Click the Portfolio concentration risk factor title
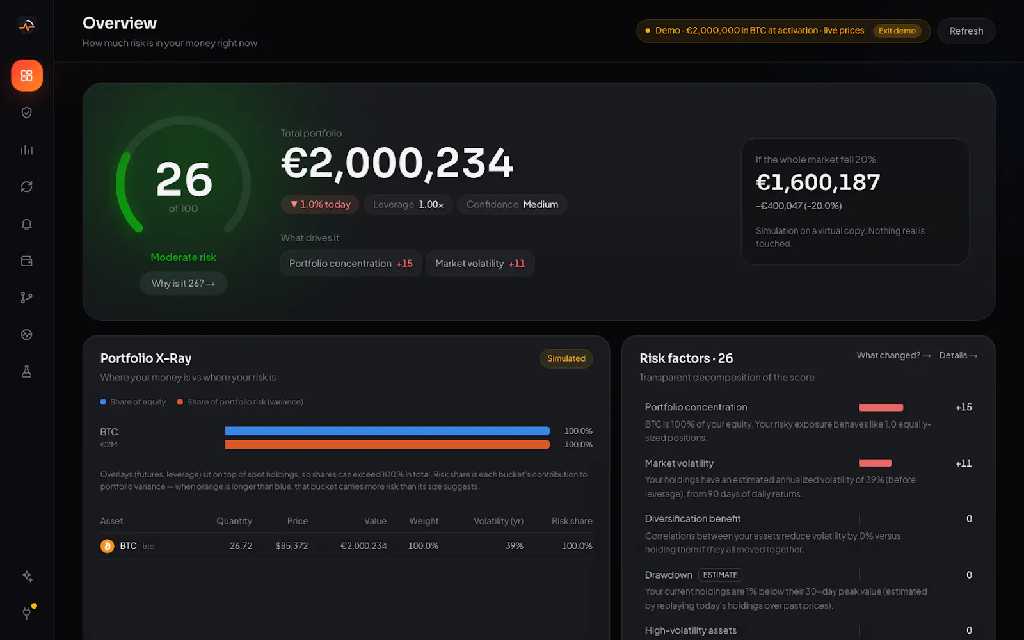Image resolution: width=1024 pixels, height=640 pixels. click(x=696, y=407)
